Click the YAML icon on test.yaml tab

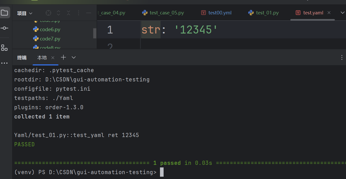point(298,13)
